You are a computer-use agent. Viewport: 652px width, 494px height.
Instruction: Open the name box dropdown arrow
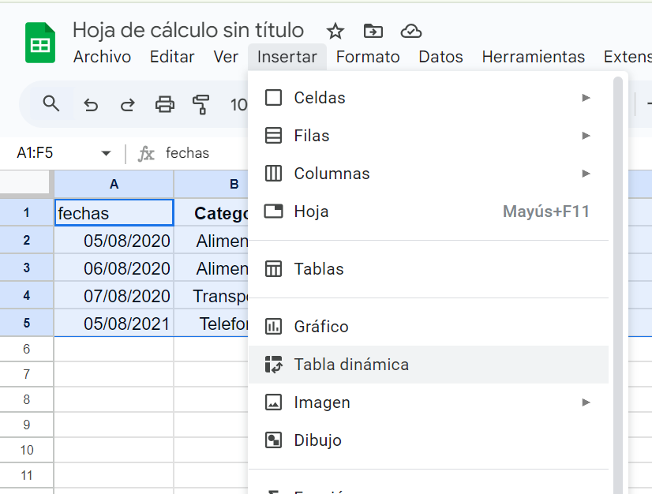pyautogui.click(x=106, y=153)
